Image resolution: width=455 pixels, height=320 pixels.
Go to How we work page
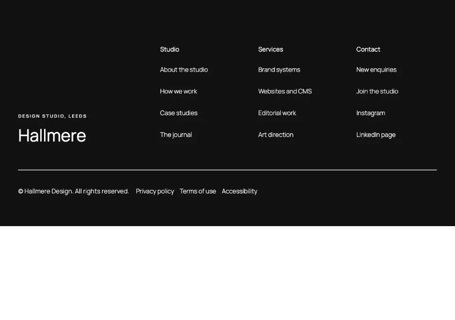click(x=178, y=91)
